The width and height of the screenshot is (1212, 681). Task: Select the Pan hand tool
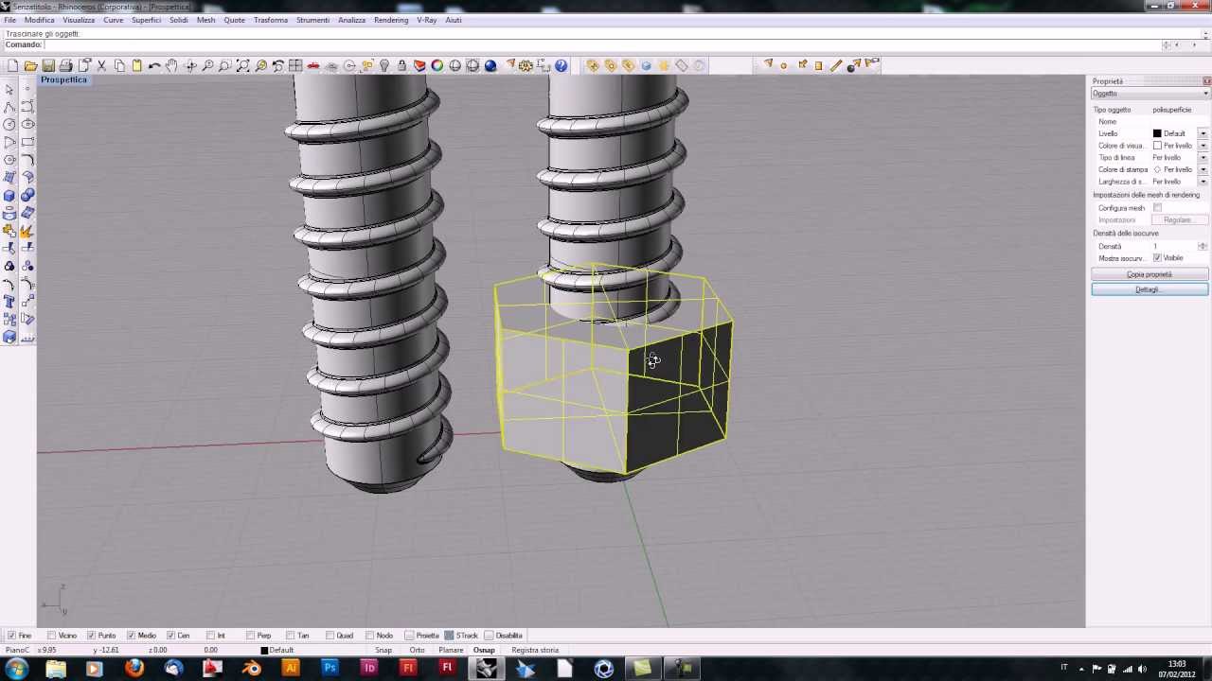point(171,66)
